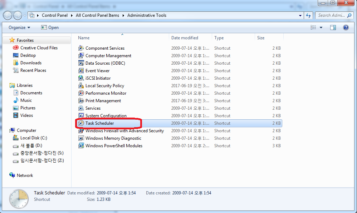
Task: Change view using the view icon button
Action: pos(313,28)
